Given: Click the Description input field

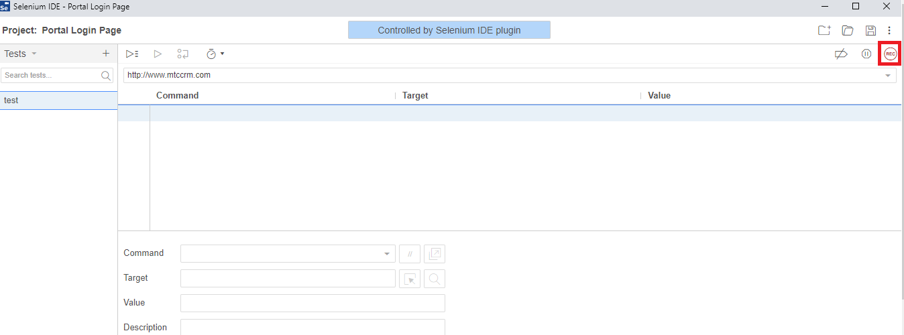Looking at the screenshot, I should tap(313, 327).
